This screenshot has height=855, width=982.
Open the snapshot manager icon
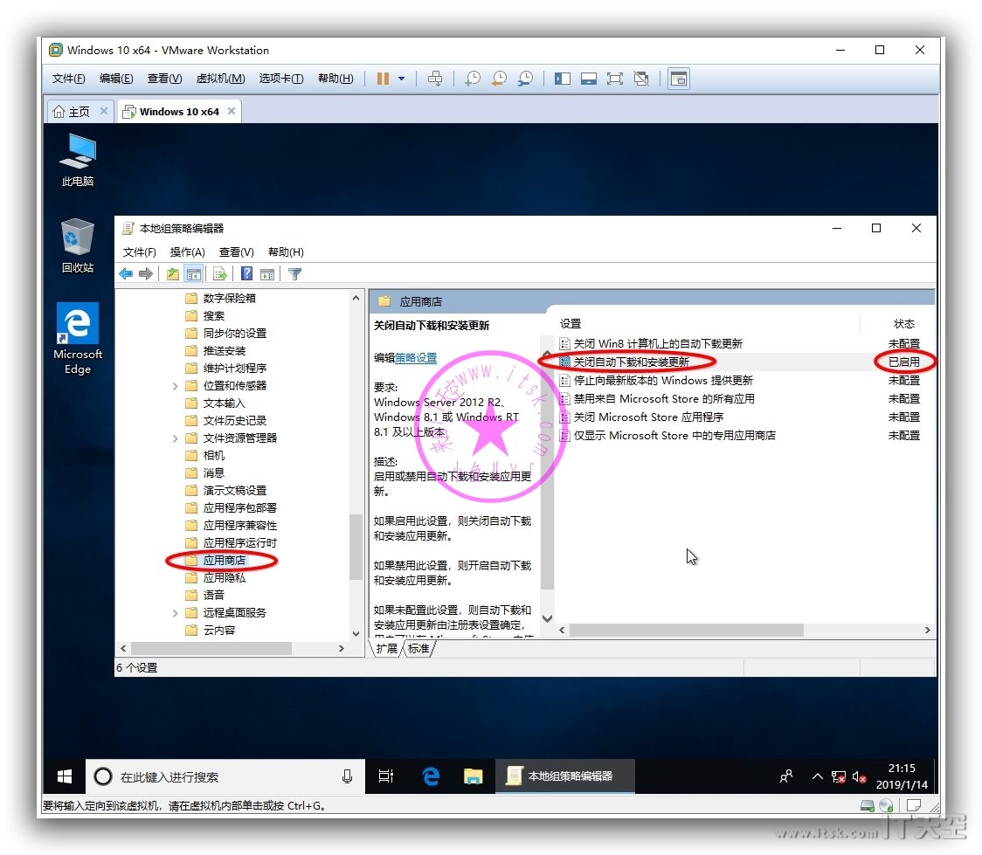[525, 79]
